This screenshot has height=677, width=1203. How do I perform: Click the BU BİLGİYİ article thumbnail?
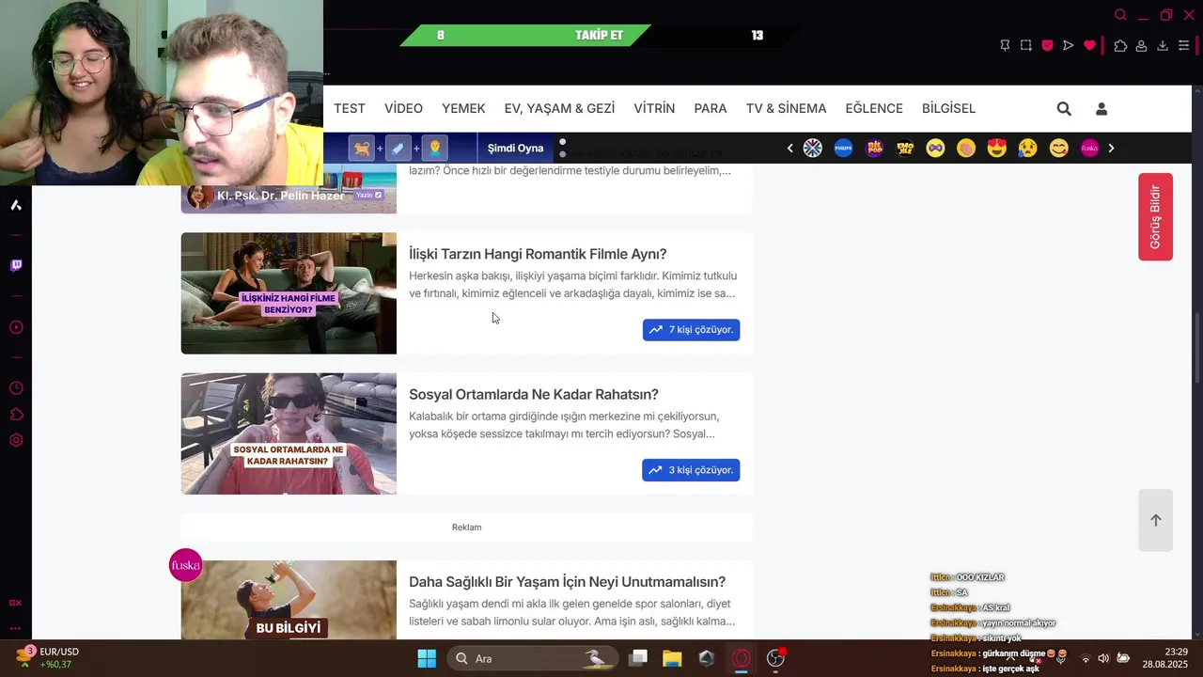[289, 600]
